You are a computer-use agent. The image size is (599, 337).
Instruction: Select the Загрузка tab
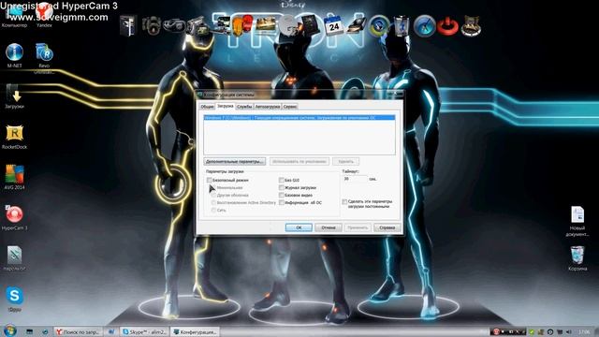click(226, 106)
